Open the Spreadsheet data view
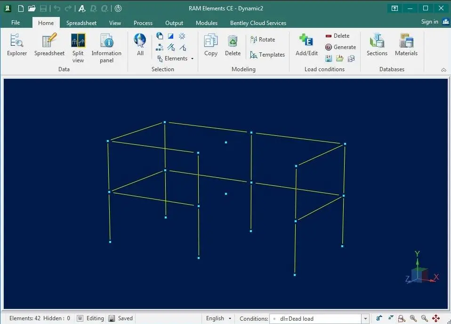The width and height of the screenshot is (451, 324). 49,45
